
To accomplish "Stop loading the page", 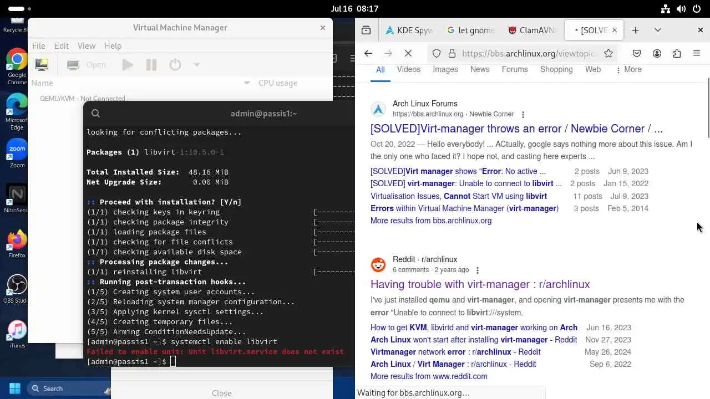I will (x=408, y=53).
